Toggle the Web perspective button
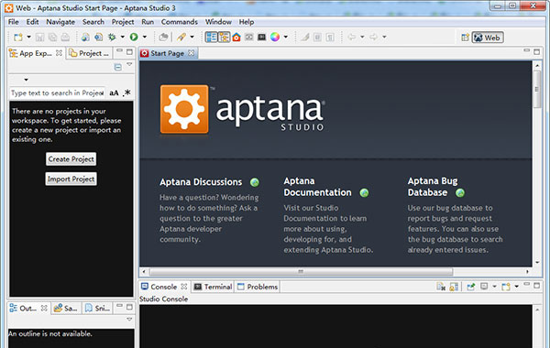550x348 pixels. (488, 38)
